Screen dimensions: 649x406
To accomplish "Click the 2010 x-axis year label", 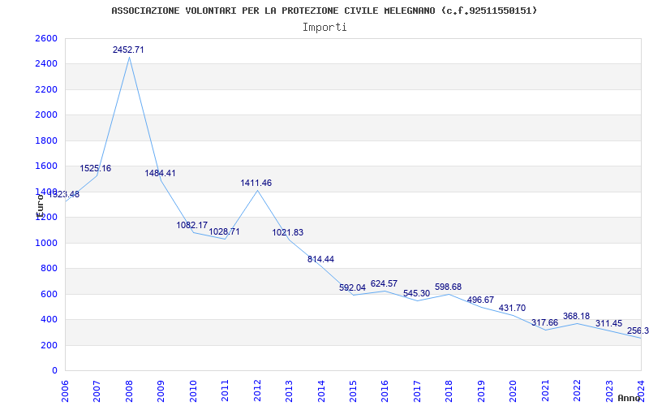I will pyautogui.click(x=193, y=390).
